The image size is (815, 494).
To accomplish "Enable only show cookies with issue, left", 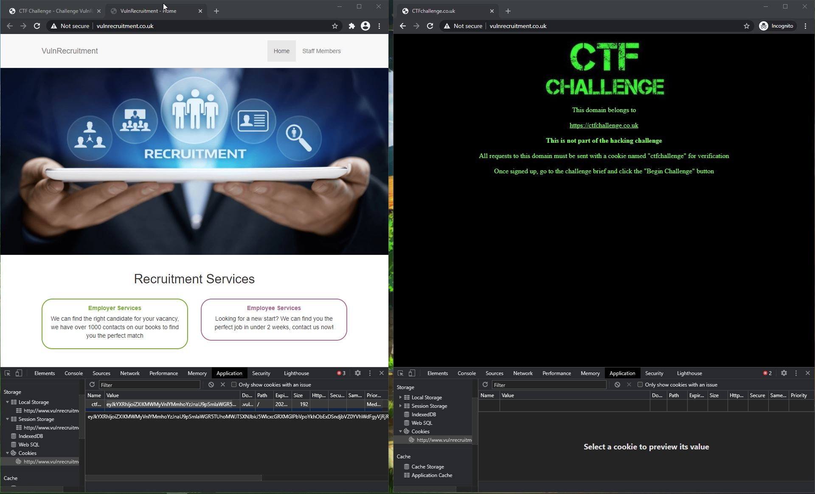I will pos(234,384).
